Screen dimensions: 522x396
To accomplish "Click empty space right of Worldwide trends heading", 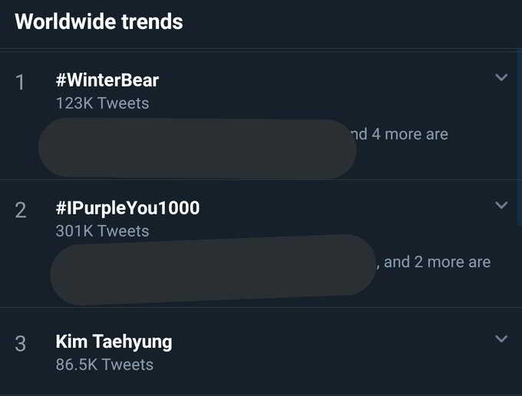I will 345,21.
